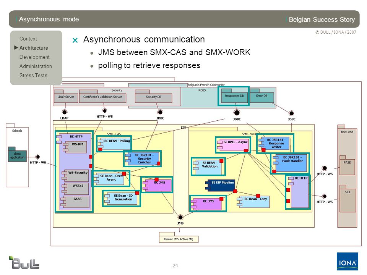Click the red port on SE BEAN - Validation

[221, 161]
